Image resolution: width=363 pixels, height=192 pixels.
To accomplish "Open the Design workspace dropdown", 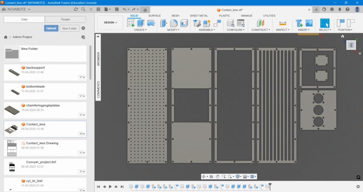I will tap(110, 23).
